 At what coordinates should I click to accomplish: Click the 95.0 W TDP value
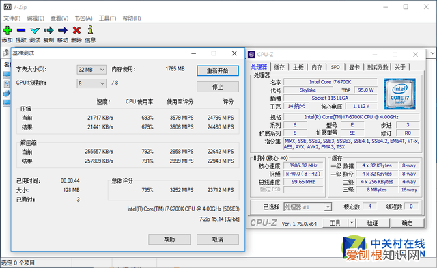pyautogui.click(x=366, y=90)
